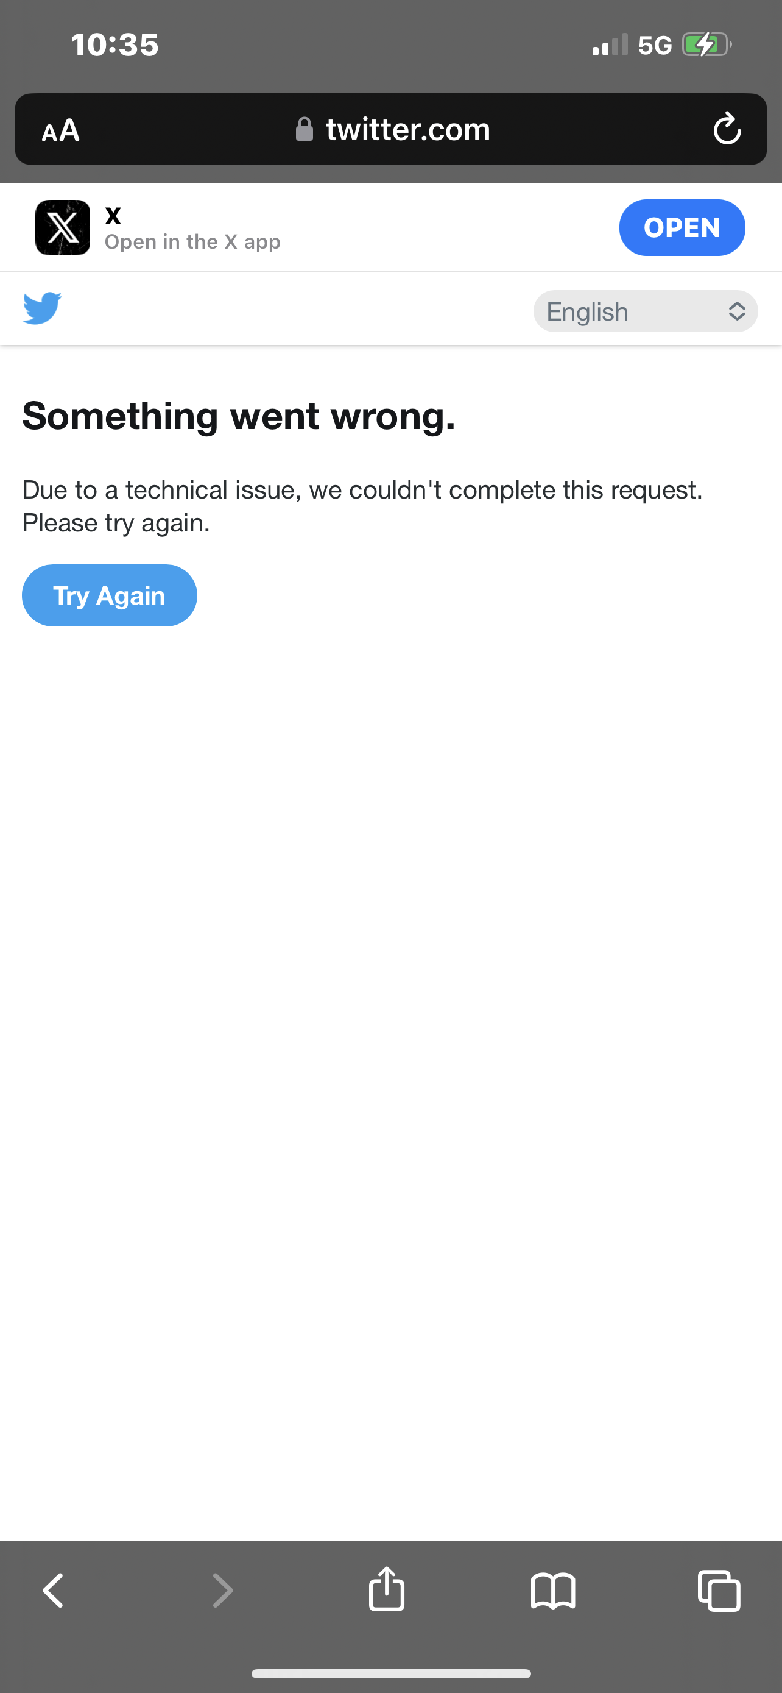This screenshot has width=782, height=1693.
Task: Open Safari bookmarks book icon
Action: 553,1591
